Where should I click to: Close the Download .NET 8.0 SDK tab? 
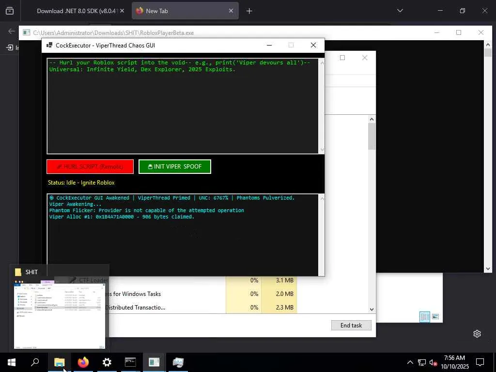(122, 11)
